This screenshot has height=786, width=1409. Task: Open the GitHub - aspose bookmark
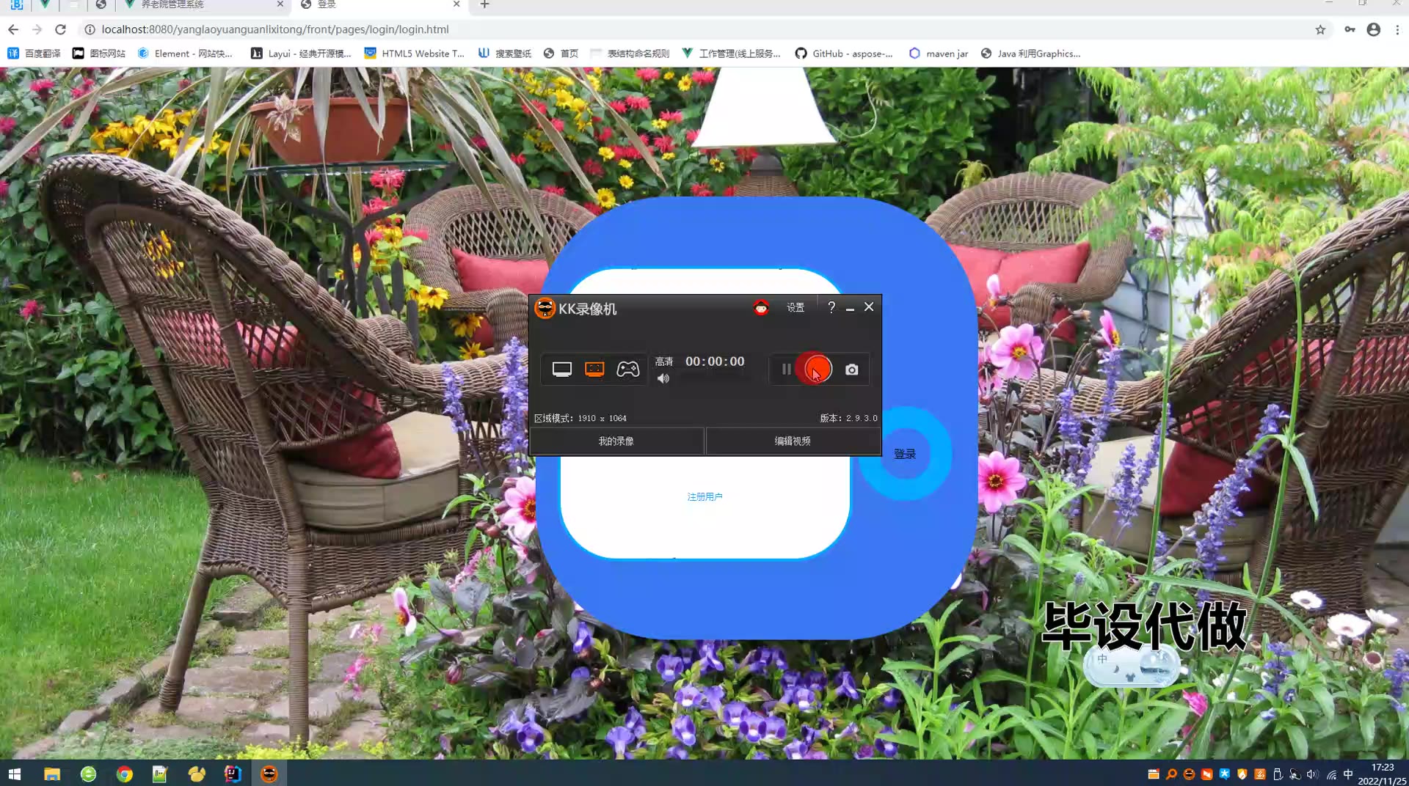tap(844, 54)
